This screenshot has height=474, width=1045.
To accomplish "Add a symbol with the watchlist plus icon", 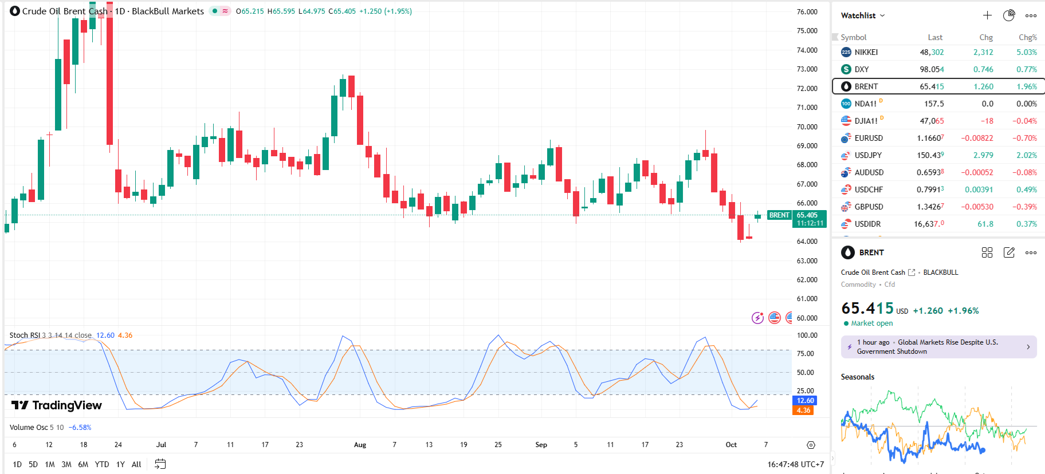I will 987,15.
